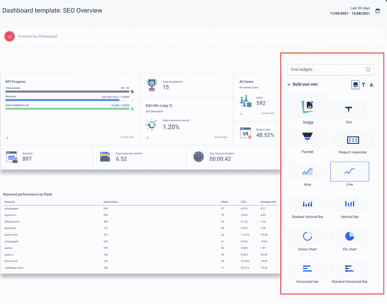
Task: Choose the Funnel widget
Action: (x=307, y=140)
